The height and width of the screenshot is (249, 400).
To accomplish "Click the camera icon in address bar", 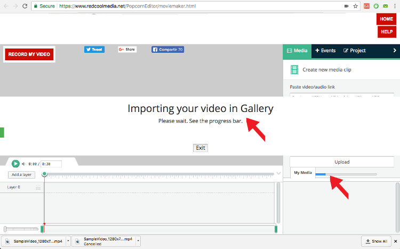I will [347, 6].
